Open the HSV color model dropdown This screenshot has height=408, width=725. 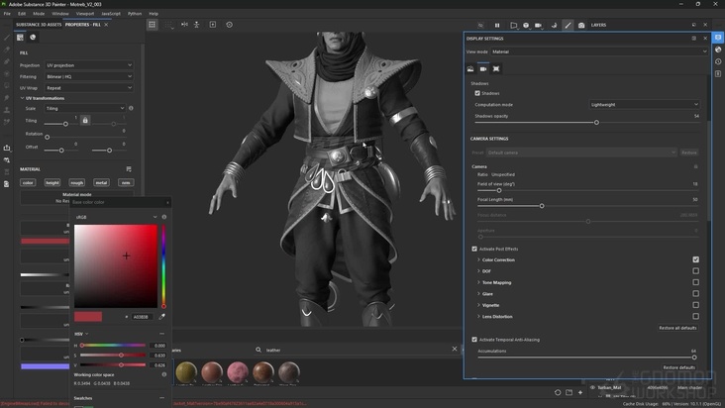pyautogui.click(x=81, y=334)
